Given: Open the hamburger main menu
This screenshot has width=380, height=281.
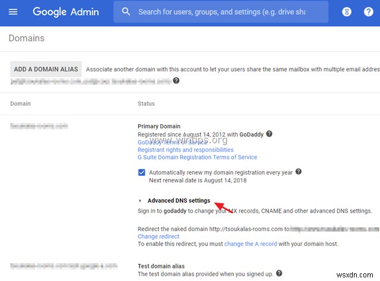Looking at the screenshot, I should [13, 12].
